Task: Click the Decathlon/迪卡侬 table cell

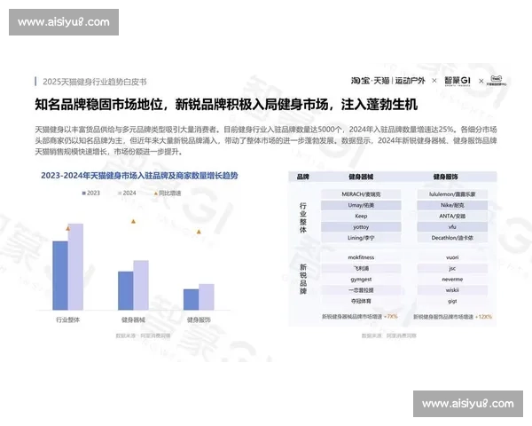Action: [x=452, y=238]
